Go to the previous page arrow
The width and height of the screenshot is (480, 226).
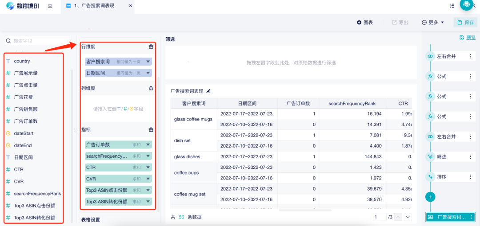pyautogui.click(x=398, y=217)
